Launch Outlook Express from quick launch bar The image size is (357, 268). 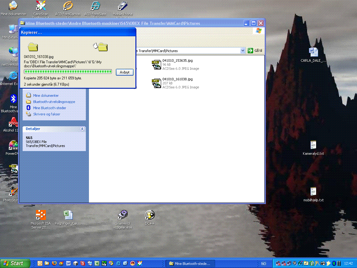[125, 263]
